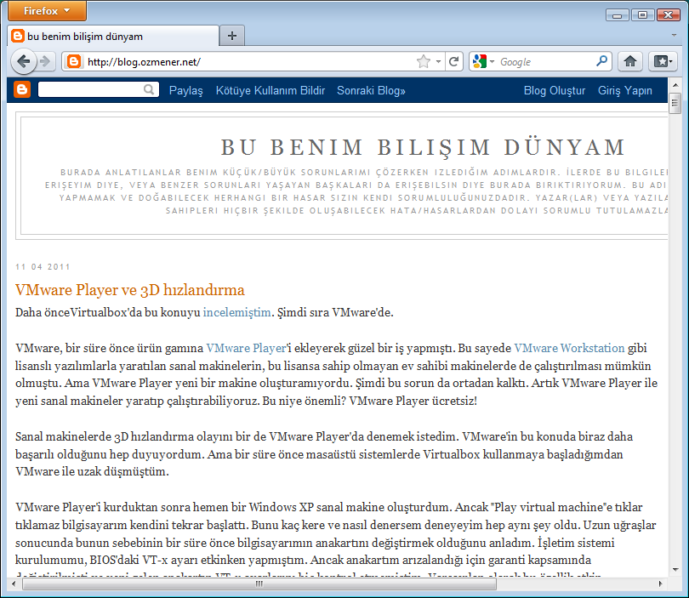This screenshot has width=689, height=598.
Task: Select the 'bu benim bilişim dünyam' tab
Action: 113,36
